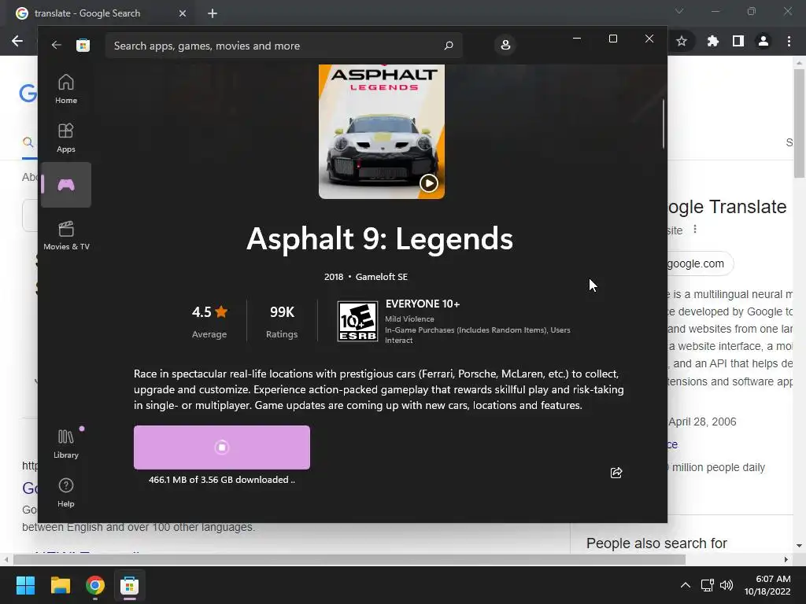Open Chrome three-dot menu
The height and width of the screenshot is (604, 806).
[x=789, y=41]
